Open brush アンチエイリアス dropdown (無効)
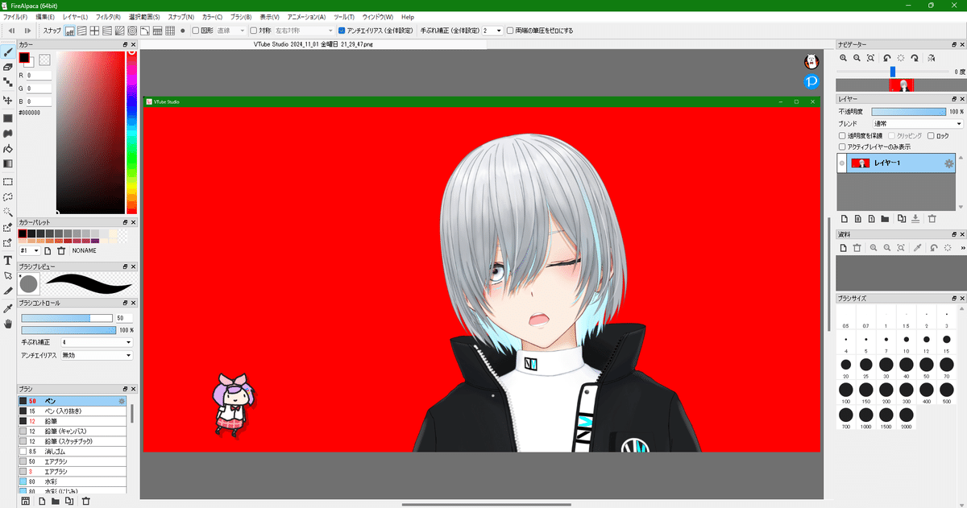Screen dimensions: 967x508 [x=97, y=355]
